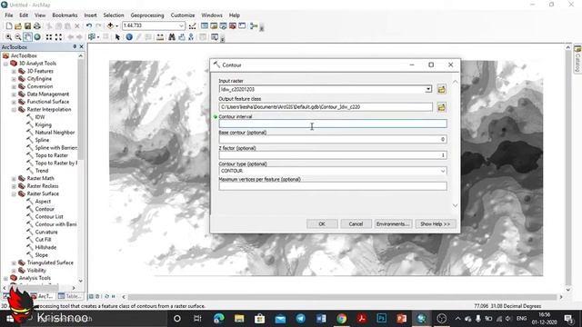The width and height of the screenshot is (582, 327).
Task: Browse for input raster folder icon
Action: click(x=441, y=89)
